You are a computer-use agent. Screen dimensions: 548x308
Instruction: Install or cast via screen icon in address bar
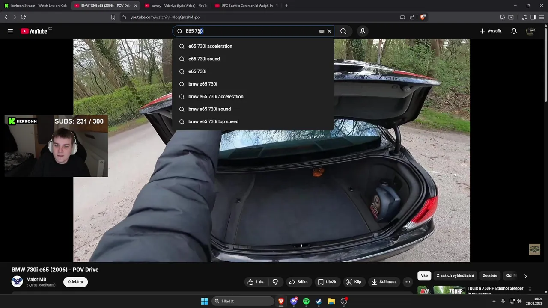point(402,17)
